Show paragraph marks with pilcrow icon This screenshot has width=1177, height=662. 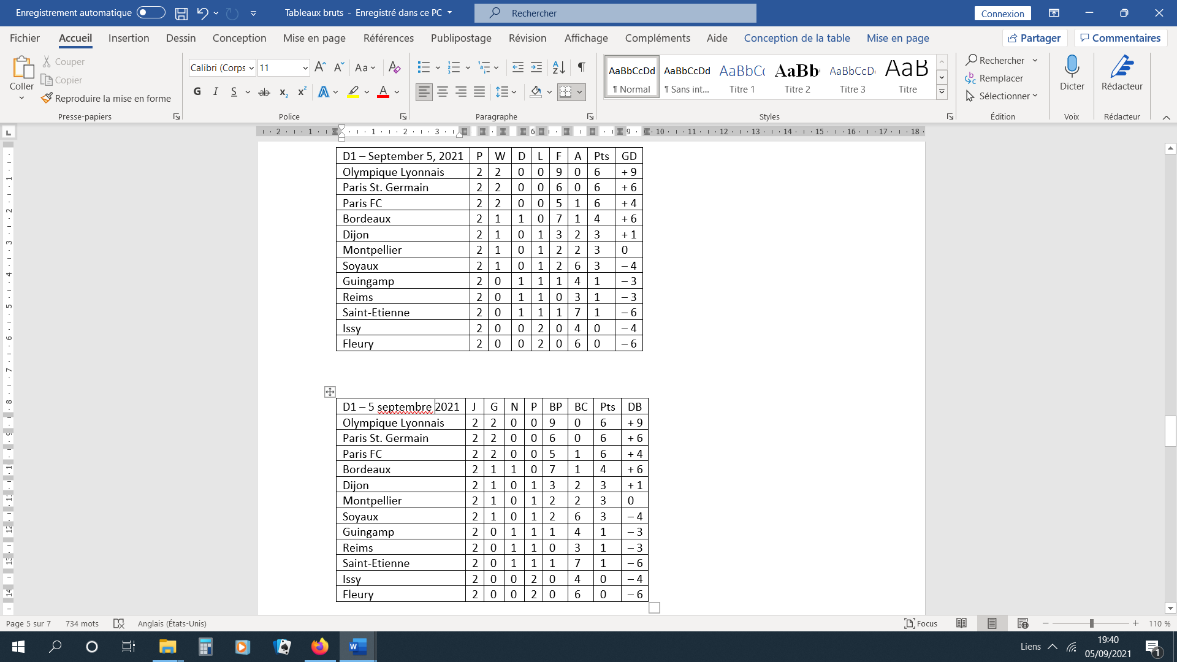click(581, 67)
